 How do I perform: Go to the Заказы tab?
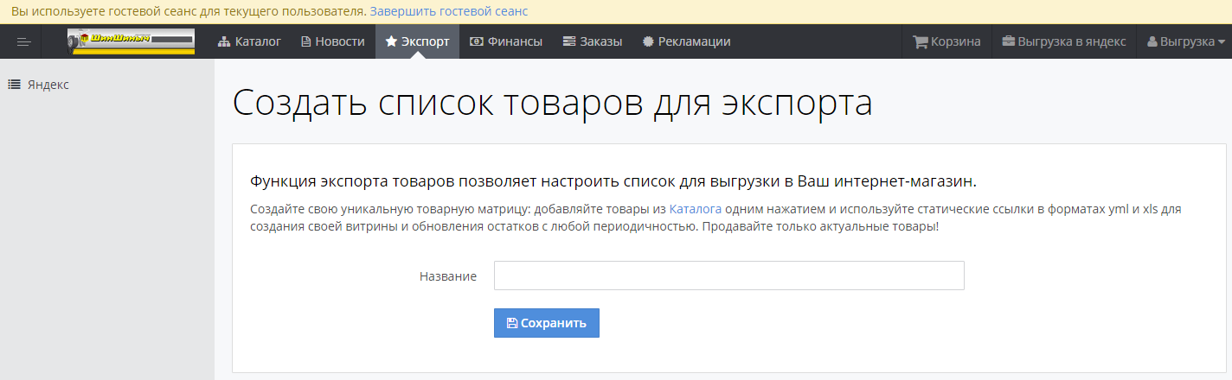click(x=593, y=41)
